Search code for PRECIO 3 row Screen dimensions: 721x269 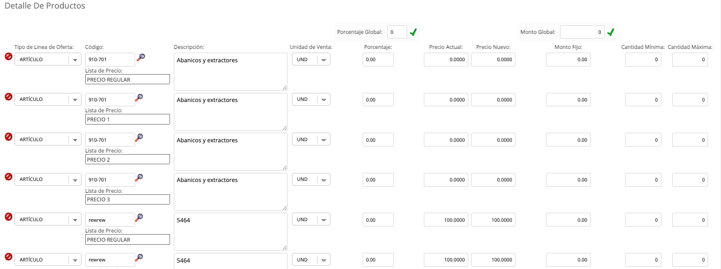pyautogui.click(x=139, y=177)
